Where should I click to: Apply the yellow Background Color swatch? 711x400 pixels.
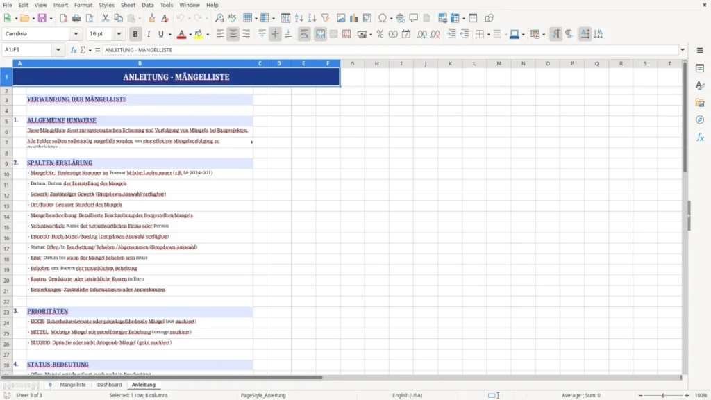pyautogui.click(x=199, y=35)
